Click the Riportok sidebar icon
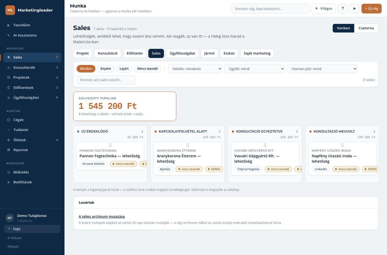 (9, 150)
